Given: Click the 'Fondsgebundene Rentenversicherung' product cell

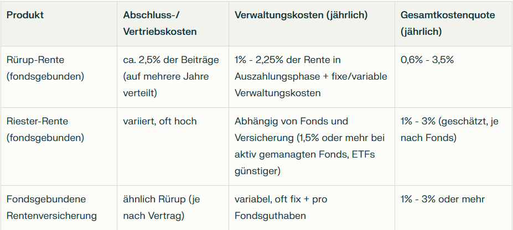Looking at the screenshot, I should tap(51, 207).
